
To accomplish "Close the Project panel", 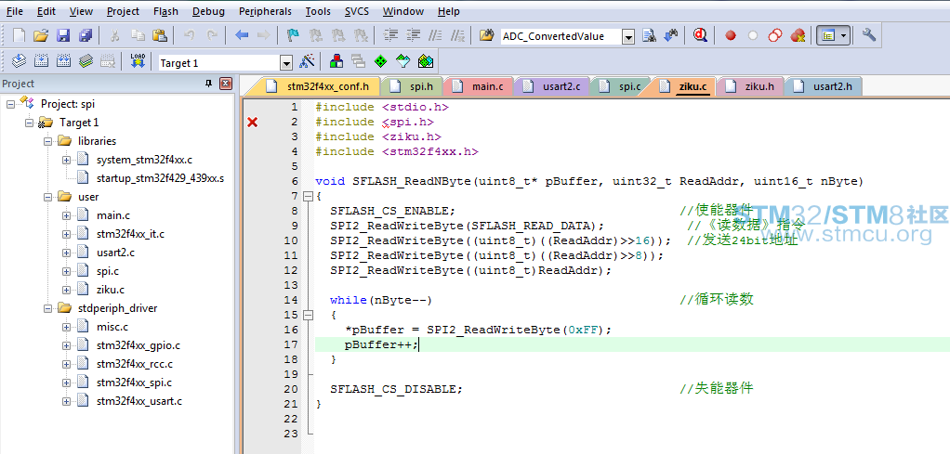I will (x=225, y=84).
